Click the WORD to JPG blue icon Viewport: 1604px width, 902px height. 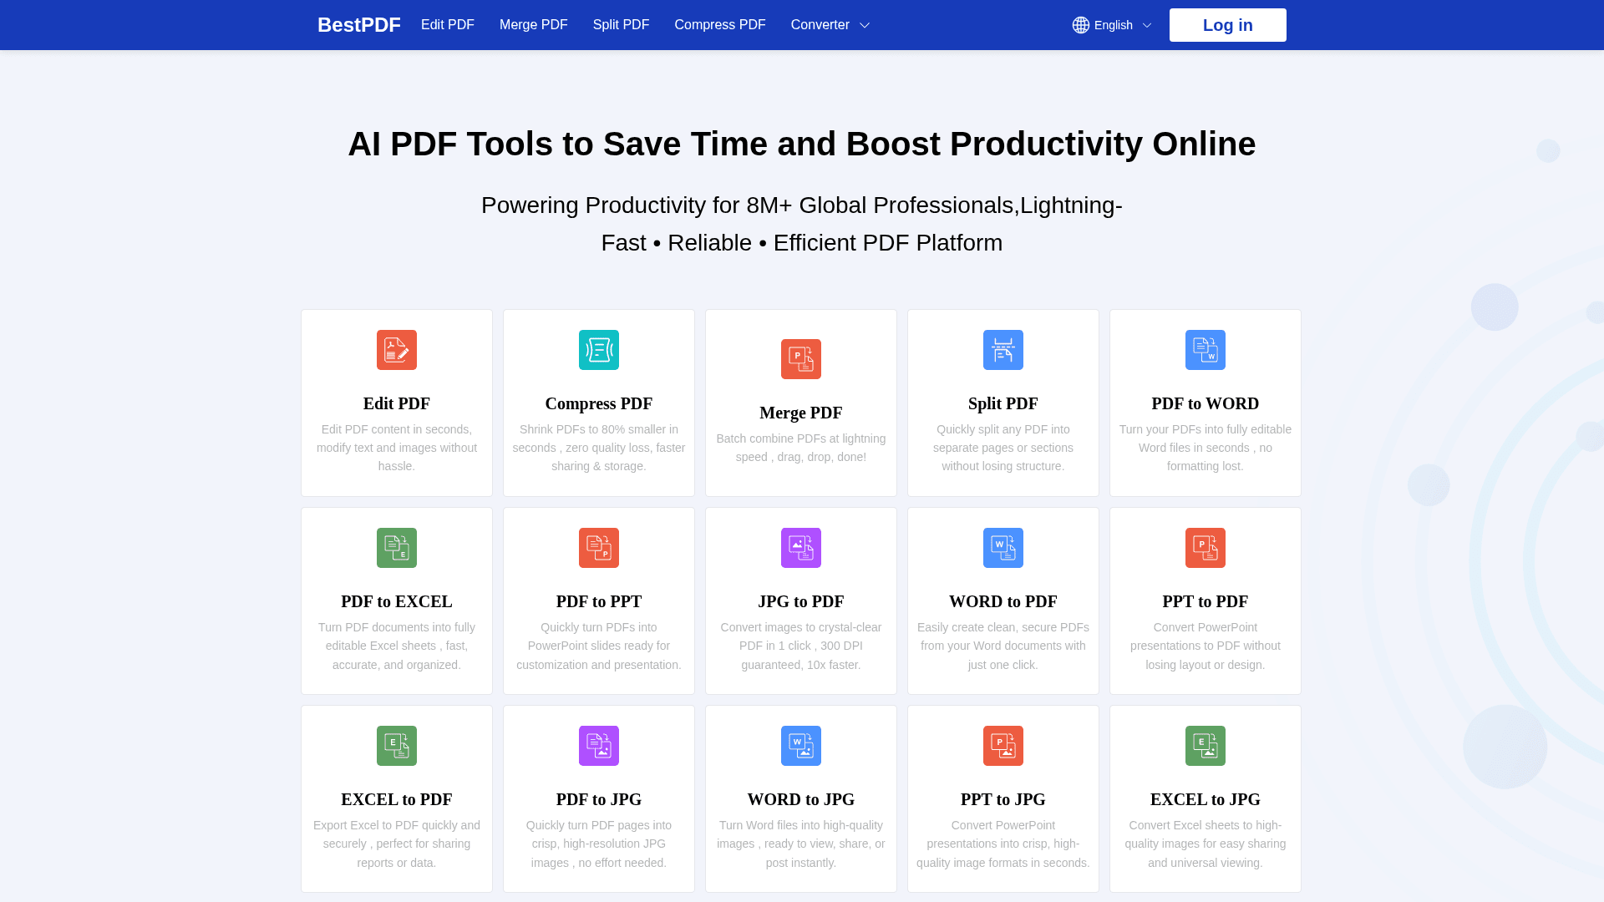pyautogui.click(x=800, y=746)
